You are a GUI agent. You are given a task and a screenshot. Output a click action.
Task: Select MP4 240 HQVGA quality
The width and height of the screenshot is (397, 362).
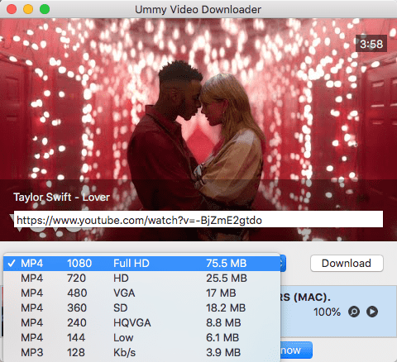click(141, 323)
